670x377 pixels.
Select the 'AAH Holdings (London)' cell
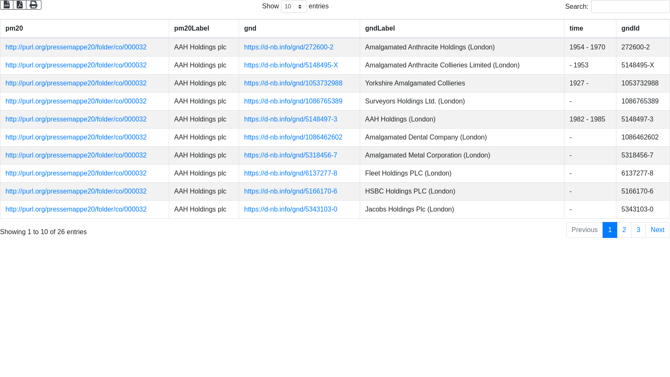tap(462, 119)
